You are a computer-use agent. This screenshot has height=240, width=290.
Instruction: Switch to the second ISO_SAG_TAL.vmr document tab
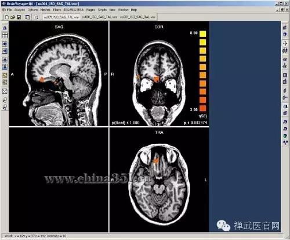(x=100, y=17)
